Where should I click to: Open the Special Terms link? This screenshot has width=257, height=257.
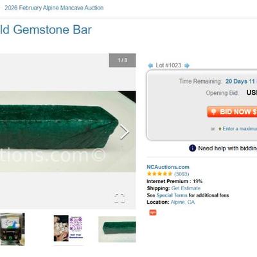click(x=172, y=195)
